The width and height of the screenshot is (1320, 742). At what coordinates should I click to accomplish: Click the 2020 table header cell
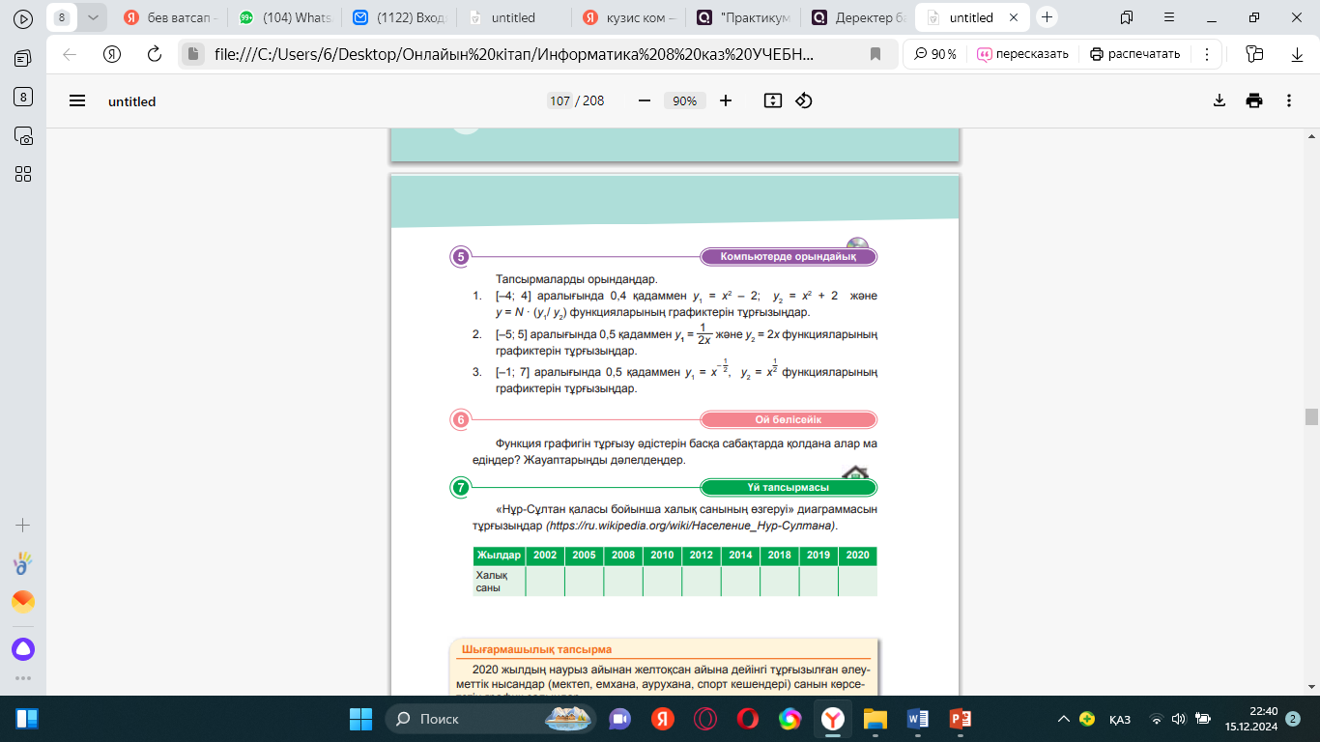857,556
